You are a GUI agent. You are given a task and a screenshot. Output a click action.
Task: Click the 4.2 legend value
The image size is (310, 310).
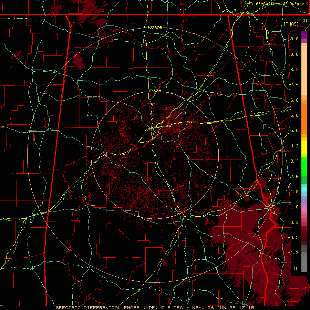coord(294,146)
